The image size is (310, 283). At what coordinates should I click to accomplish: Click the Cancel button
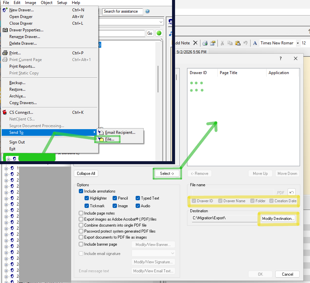(x=288, y=274)
